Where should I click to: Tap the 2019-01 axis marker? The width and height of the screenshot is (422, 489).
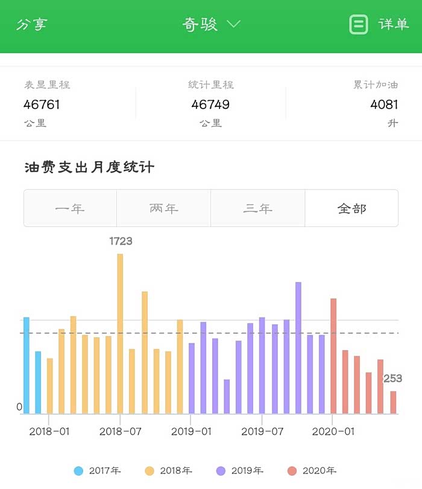coord(191,431)
